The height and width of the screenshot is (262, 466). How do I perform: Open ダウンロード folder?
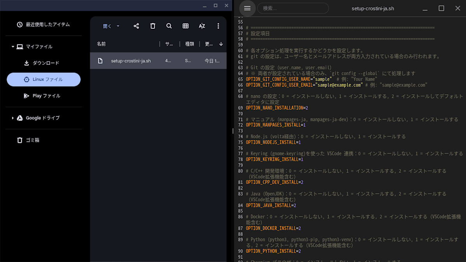tap(43, 63)
